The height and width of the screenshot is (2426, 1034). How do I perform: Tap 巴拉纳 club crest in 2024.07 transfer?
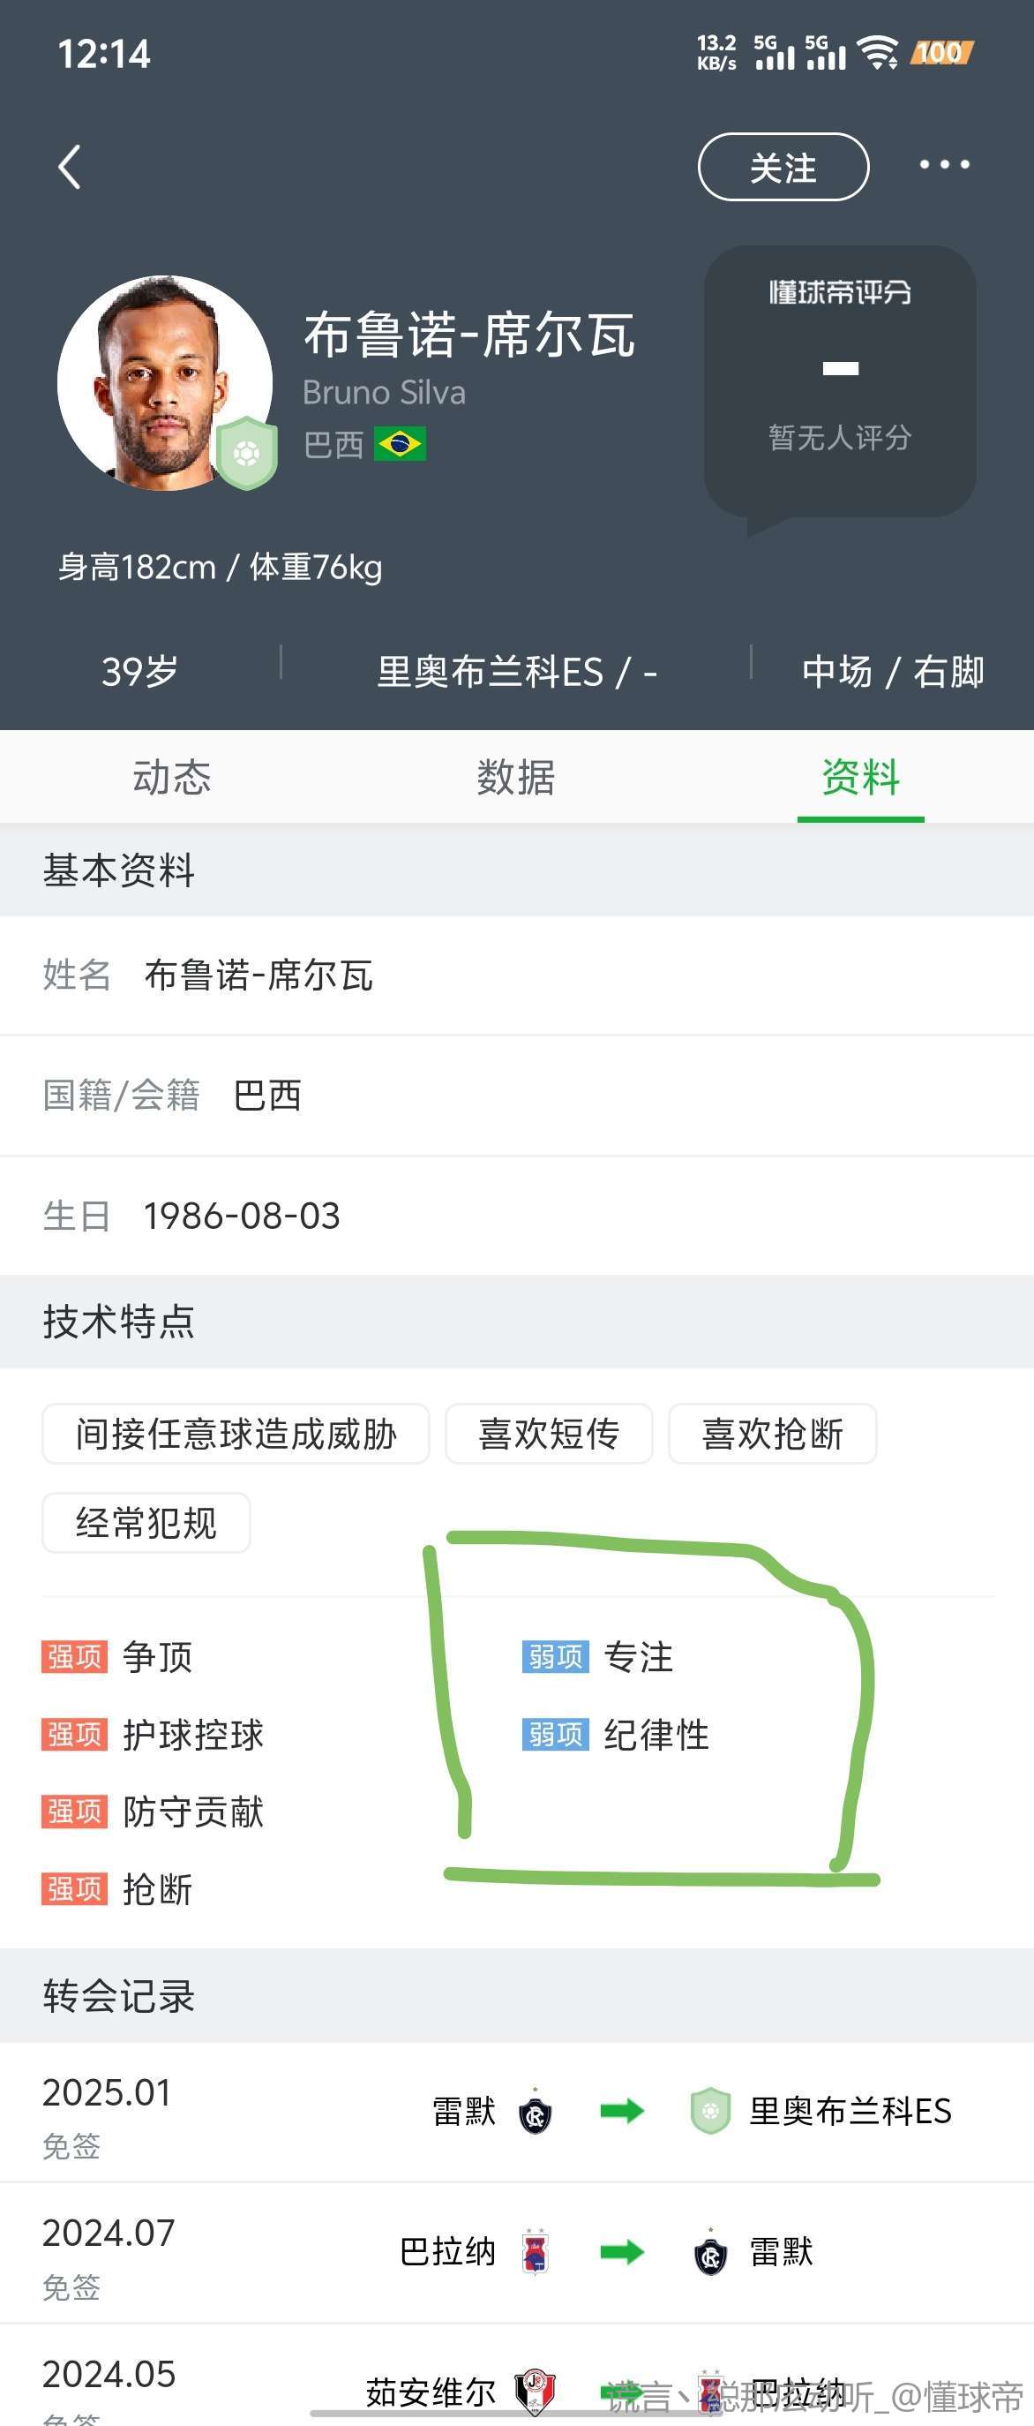click(535, 2252)
